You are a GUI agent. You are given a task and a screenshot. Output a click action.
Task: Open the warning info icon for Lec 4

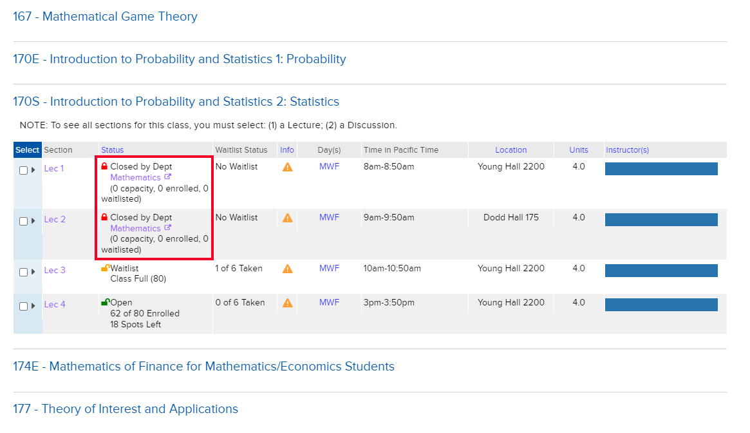coord(288,303)
